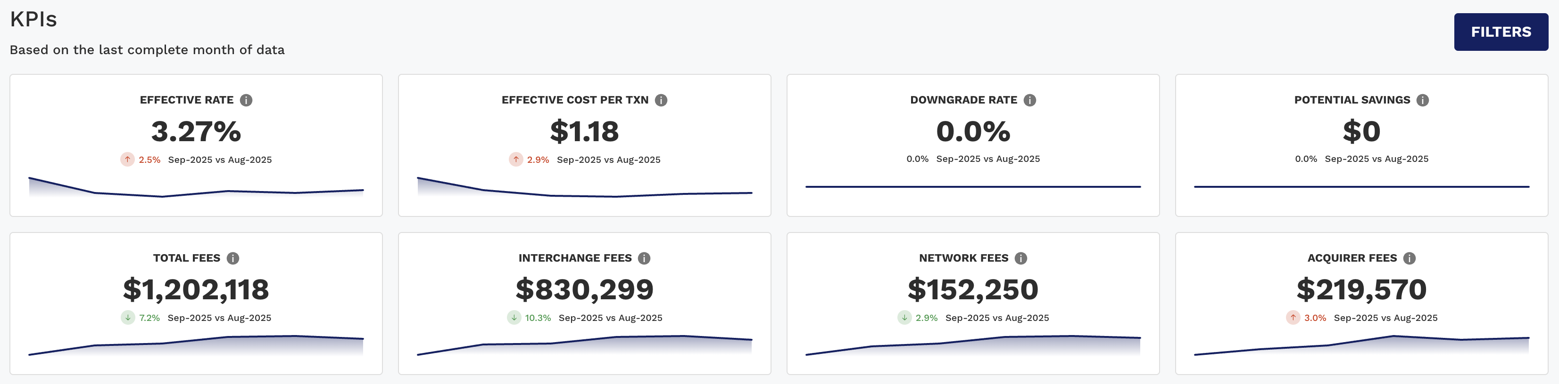The height and width of the screenshot is (384, 1559).
Task: Click the $1.18 Effective Cost value
Action: click(x=584, y=132)
